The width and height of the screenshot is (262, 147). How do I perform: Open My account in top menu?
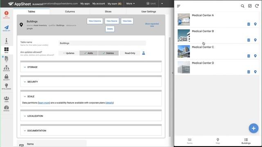pyautogui.click(x=99, y=4)
